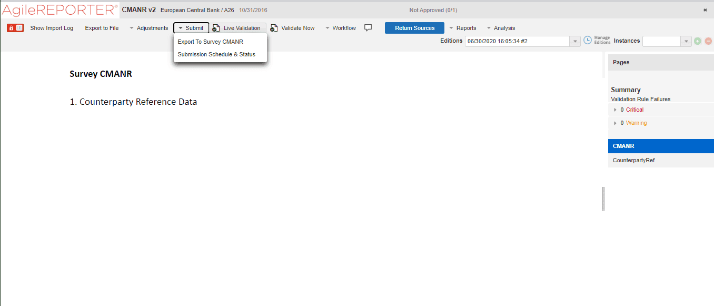
Task: Open the Editions dropdown
Action: tap(574, 41)
